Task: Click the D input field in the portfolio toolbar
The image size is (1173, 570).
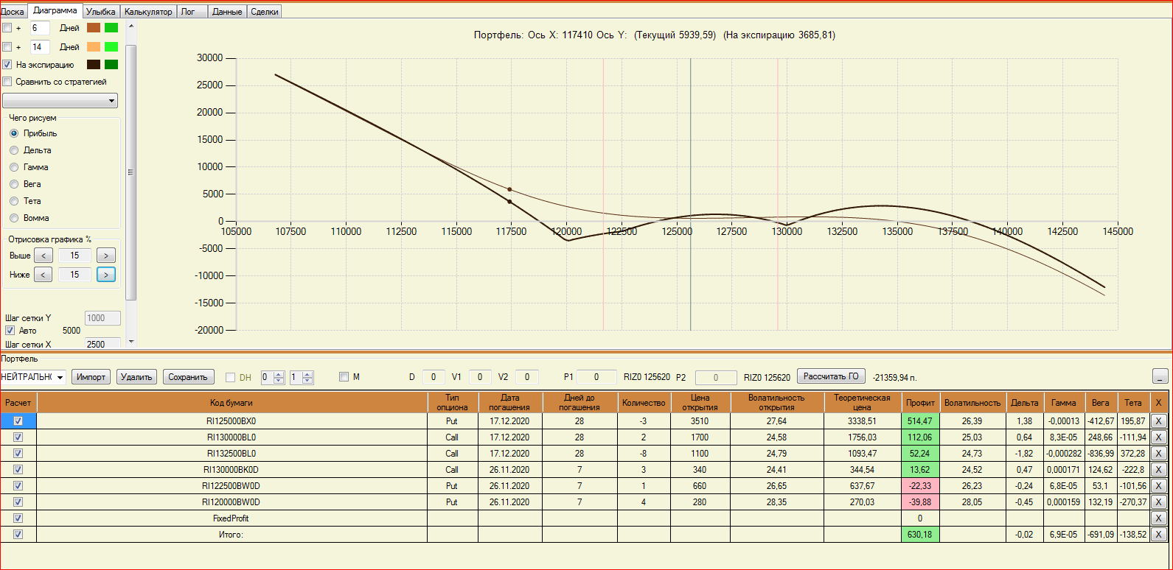Action: pyautogui.click(x=434, y=377)
